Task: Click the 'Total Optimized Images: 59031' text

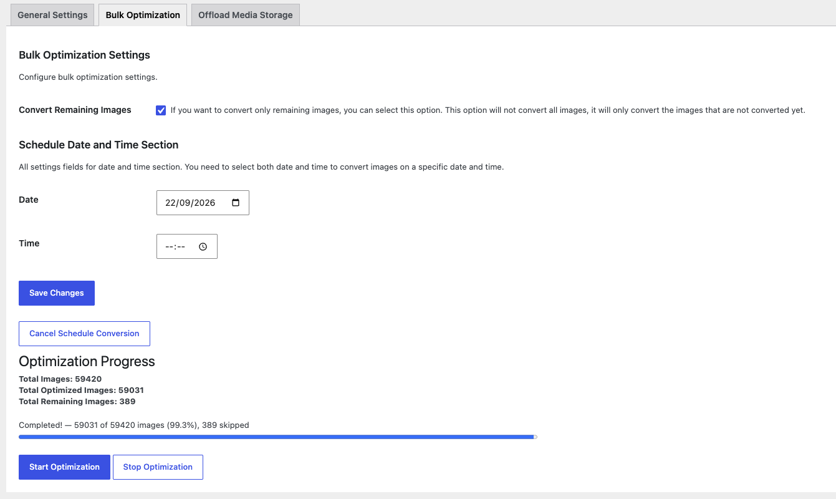Action: [x=81, y=390]
